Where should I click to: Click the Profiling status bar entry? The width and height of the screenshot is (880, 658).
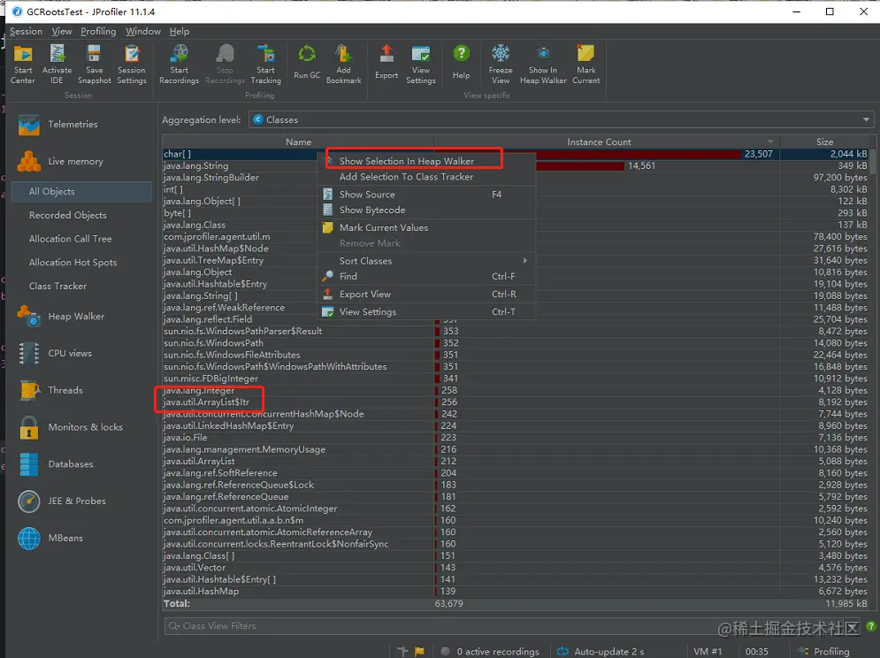click(x=823, y=651)
